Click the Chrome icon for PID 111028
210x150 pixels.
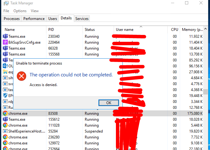click(x=5, y=125)
